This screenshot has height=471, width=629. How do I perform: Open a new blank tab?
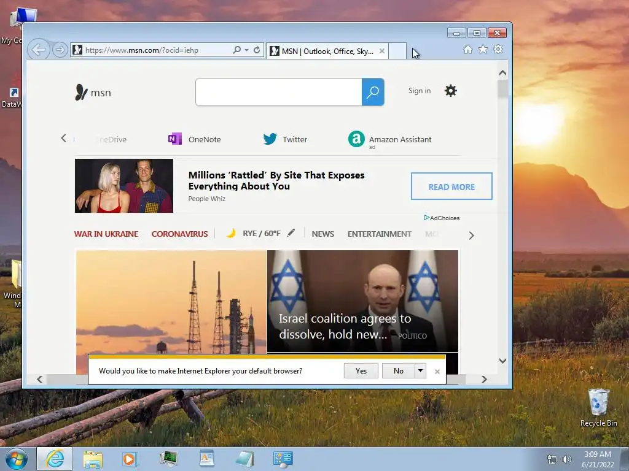[x=397, y=51]
